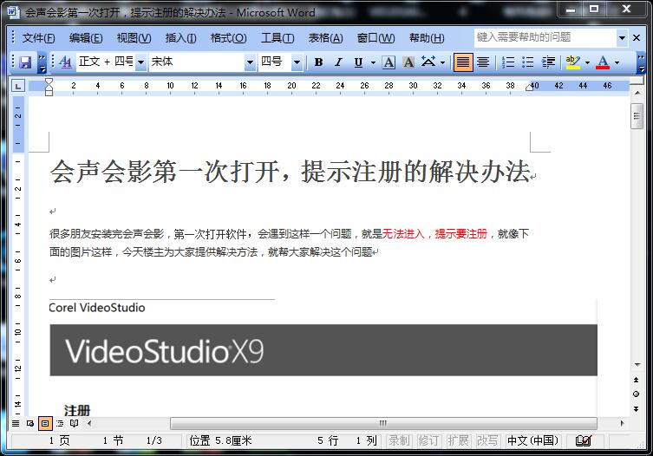Apply red Font Color
653x456 pixels.
pos(603,62)
